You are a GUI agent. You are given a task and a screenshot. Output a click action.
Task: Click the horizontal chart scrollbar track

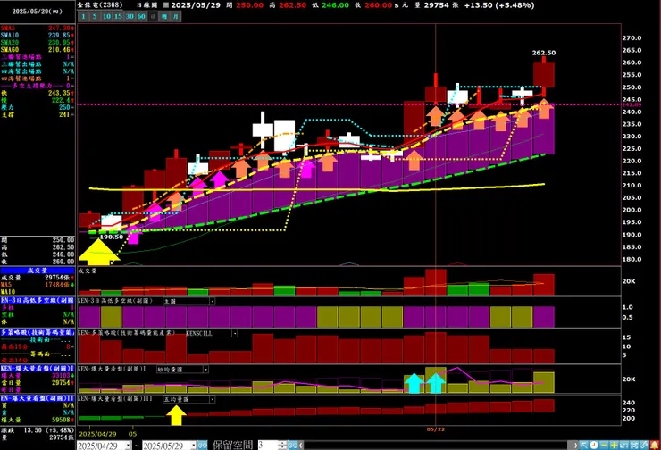point(438,446)
